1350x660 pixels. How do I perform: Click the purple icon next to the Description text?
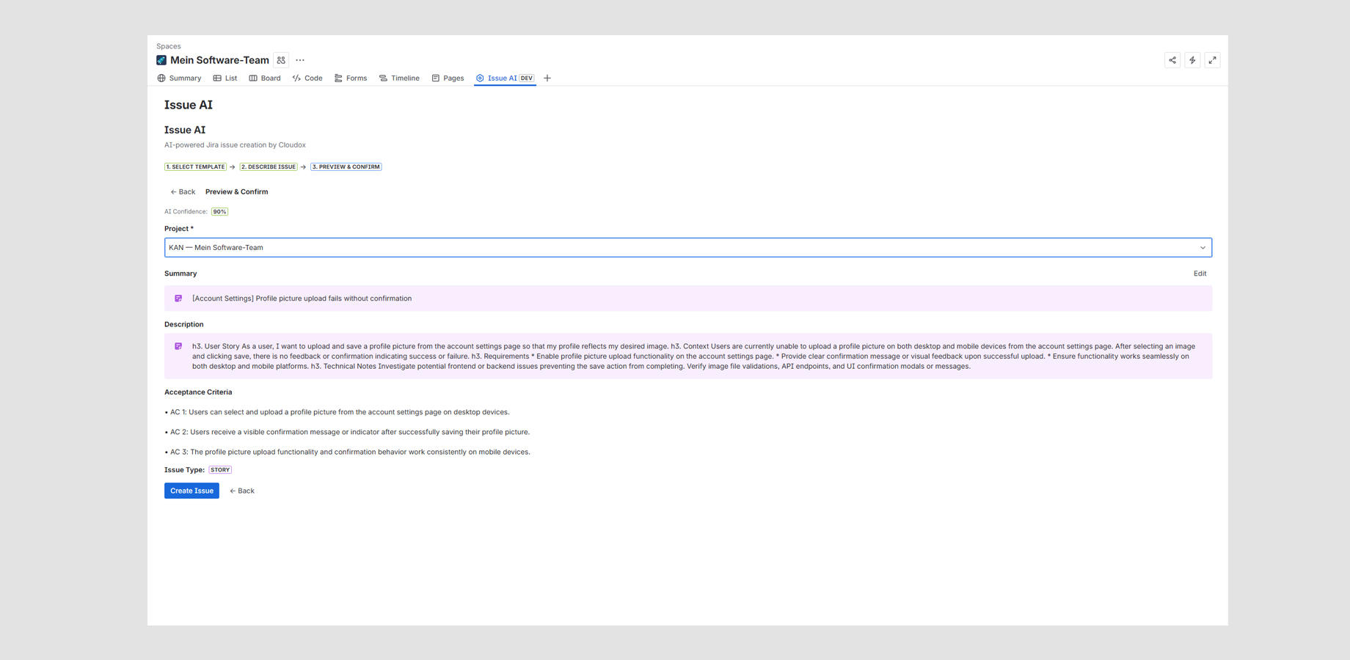tap(178, 345)
